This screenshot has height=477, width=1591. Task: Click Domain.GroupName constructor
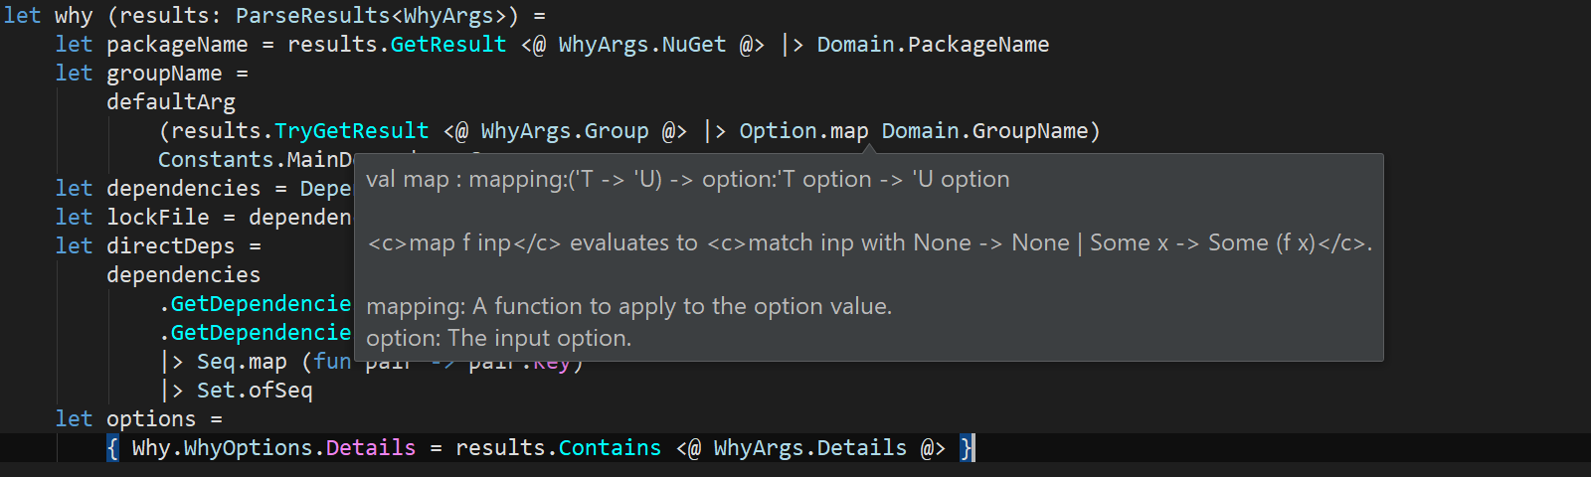click(x=984, y=131)
